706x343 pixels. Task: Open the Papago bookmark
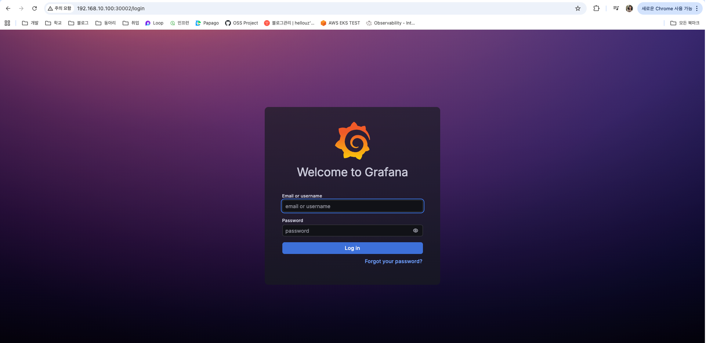pyautogui.click(x=207, y=23)
